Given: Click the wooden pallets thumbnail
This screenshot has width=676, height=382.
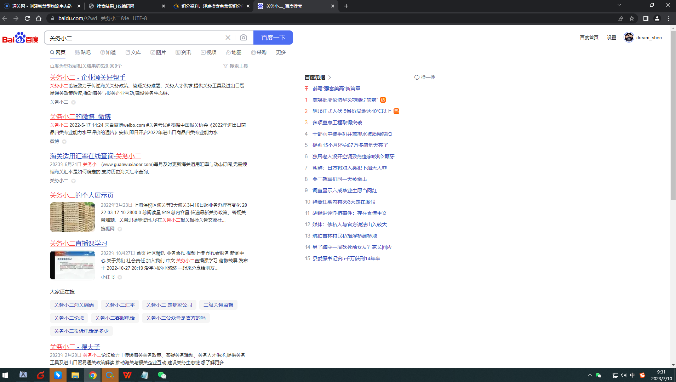Looking at the screenshot, I should pyautogui.click(x=73, y=217).
